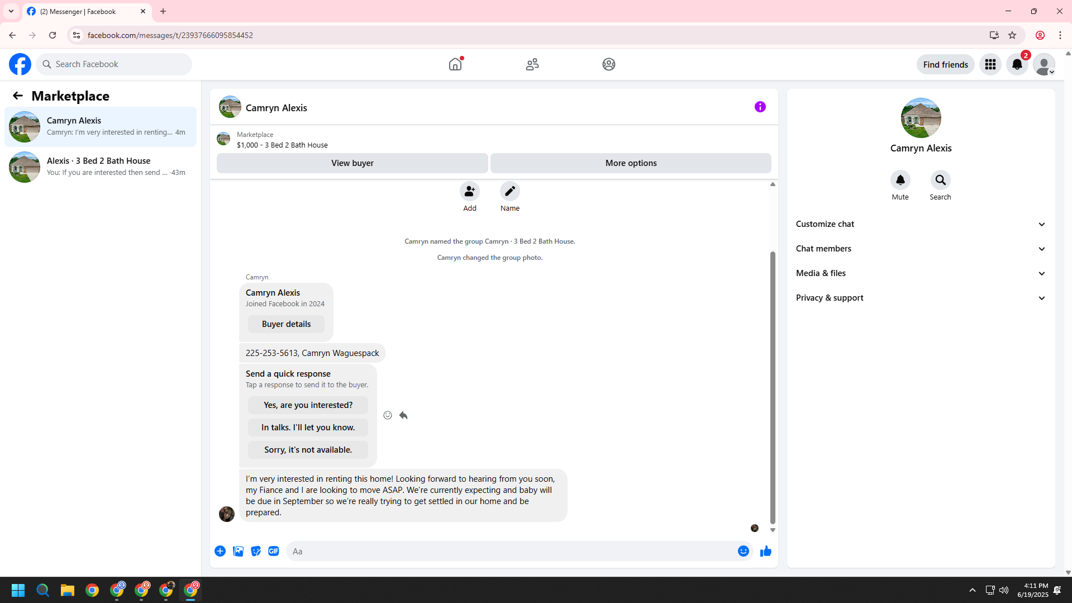This screenshot has height=603, width=1072.
Task: Click the browser address bar URL
Action: coord(170,35)
